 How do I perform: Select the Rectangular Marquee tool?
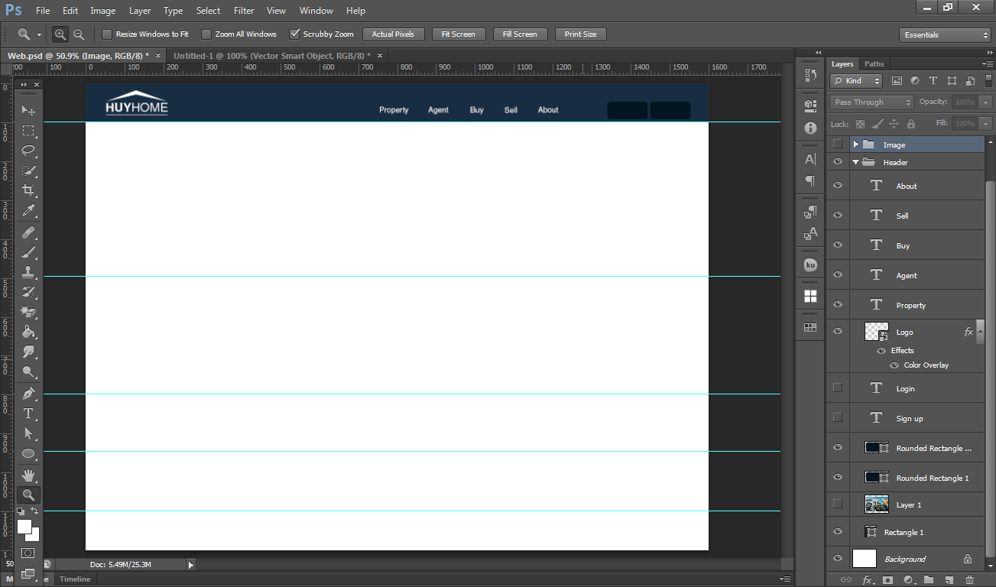tap(28, 131)
